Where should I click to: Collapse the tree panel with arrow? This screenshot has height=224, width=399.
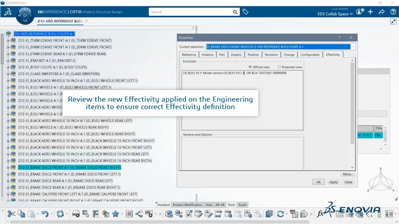coord(193,28)
